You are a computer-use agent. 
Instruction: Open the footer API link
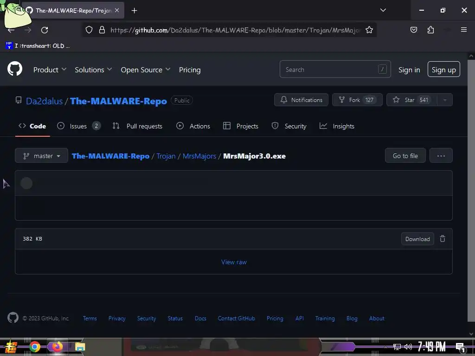coord(299,318)
